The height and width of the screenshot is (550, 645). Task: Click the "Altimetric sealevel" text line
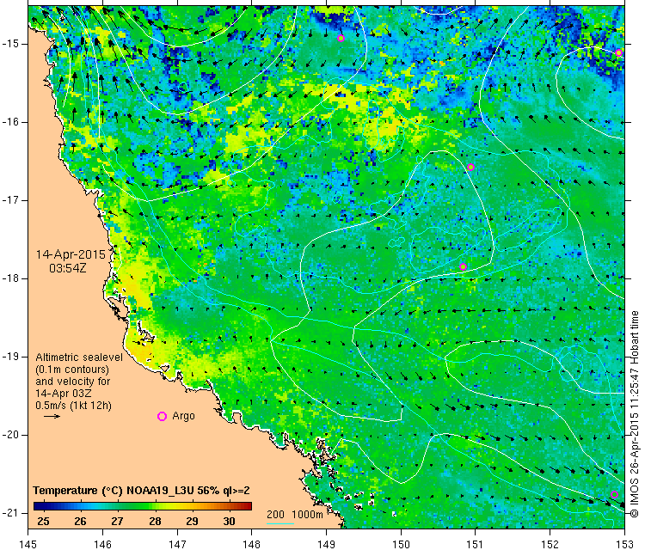click(x=79, y=357)
